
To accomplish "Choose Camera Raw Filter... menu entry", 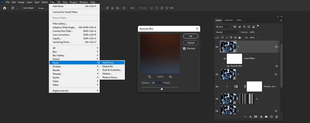I will click(x=74, y=31).
